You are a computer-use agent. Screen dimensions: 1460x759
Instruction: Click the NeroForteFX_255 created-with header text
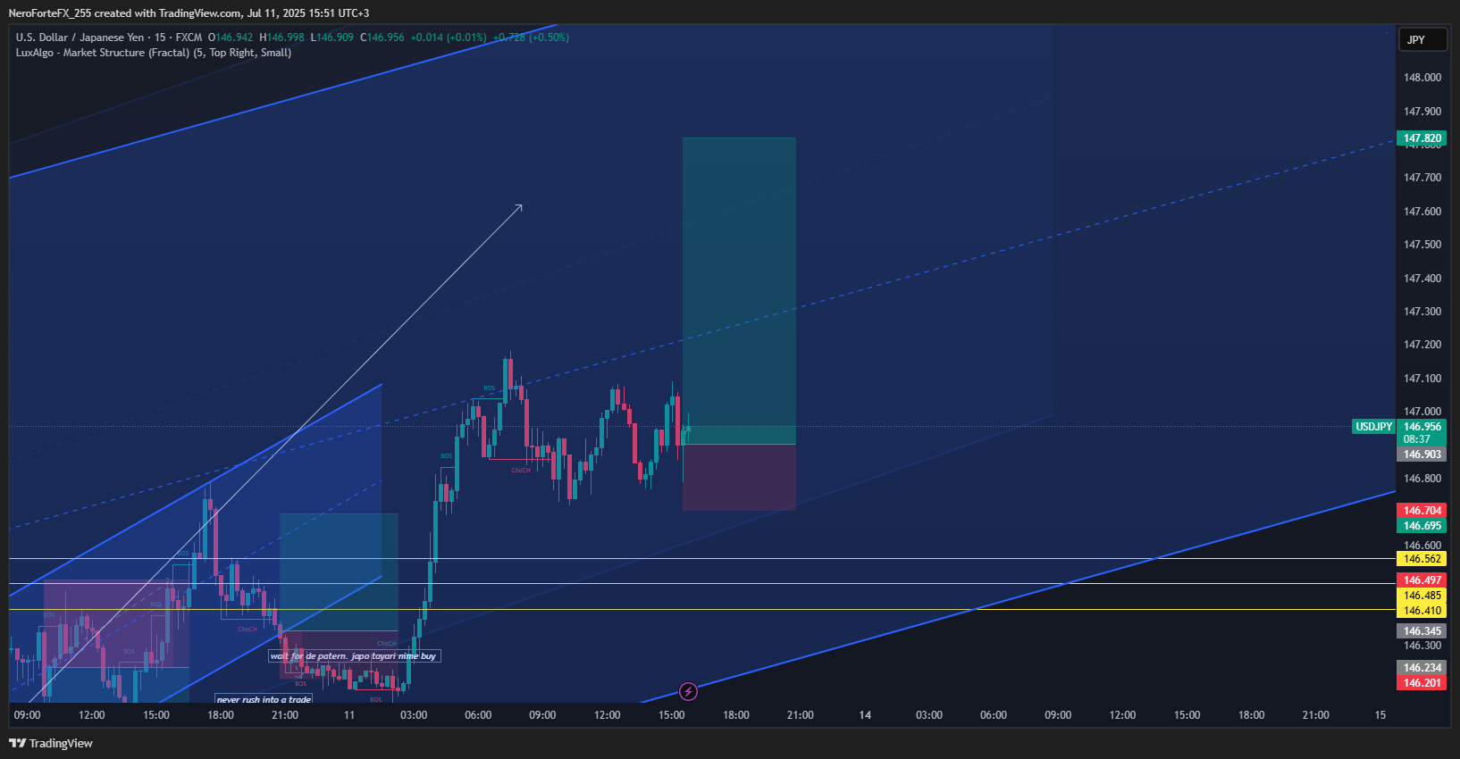(x=189, y=13)
